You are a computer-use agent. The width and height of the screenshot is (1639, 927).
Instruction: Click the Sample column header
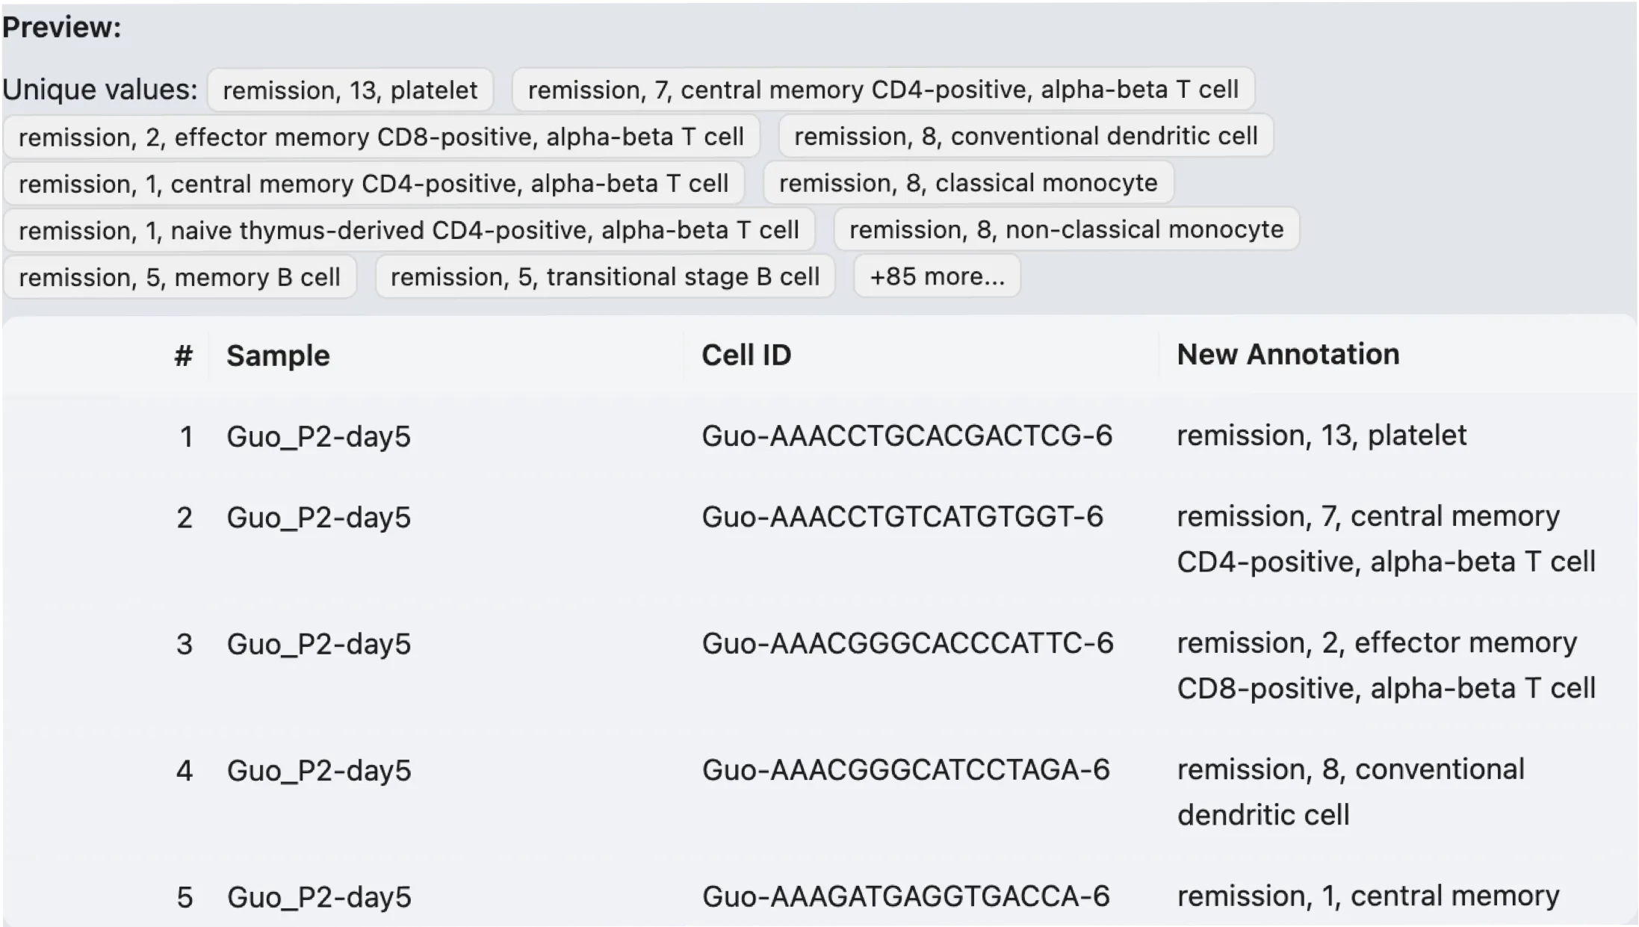[x=278, y=356]
